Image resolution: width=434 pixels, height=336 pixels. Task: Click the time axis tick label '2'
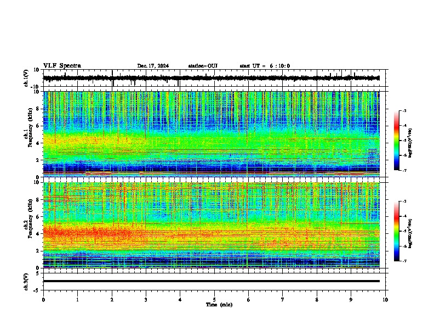[x=112, y=300]
